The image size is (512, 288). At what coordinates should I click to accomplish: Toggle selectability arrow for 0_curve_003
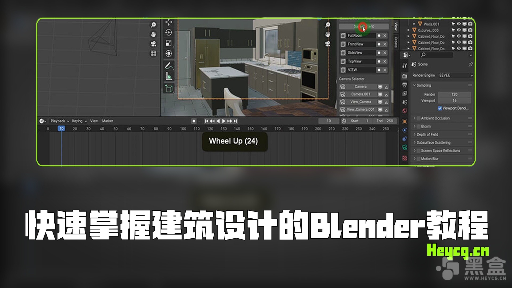(453, 30)
